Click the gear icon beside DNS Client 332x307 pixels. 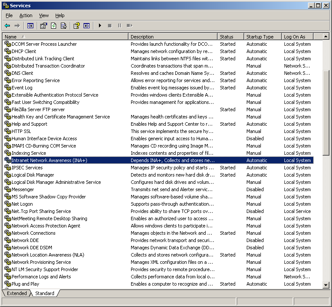(8, 73)
